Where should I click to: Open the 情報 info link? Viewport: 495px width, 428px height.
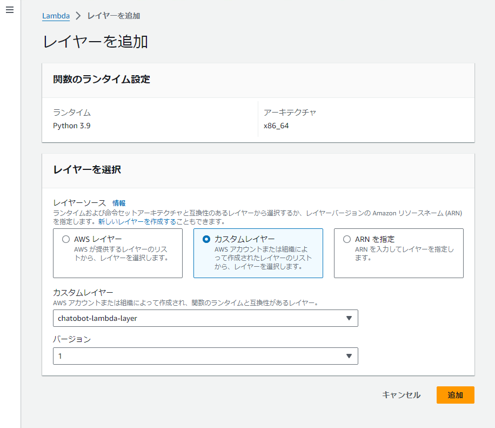click(119, 203)
